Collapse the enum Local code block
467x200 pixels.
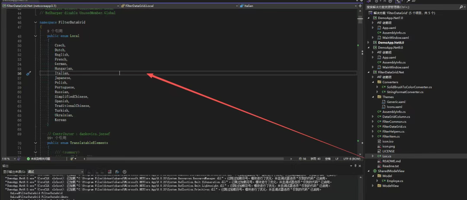click(x=36, y=36)
